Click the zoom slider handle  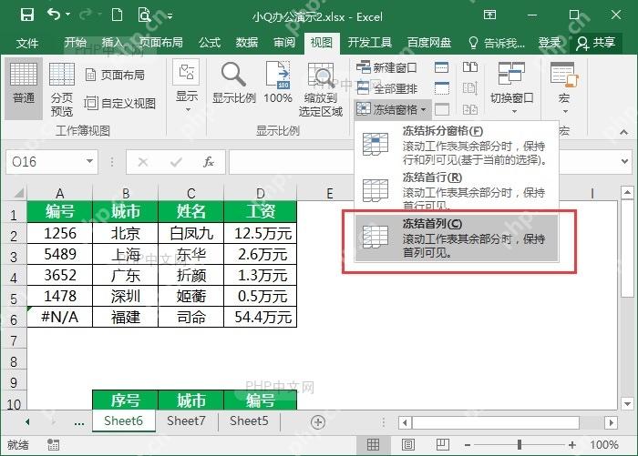[x=520, y=444]
